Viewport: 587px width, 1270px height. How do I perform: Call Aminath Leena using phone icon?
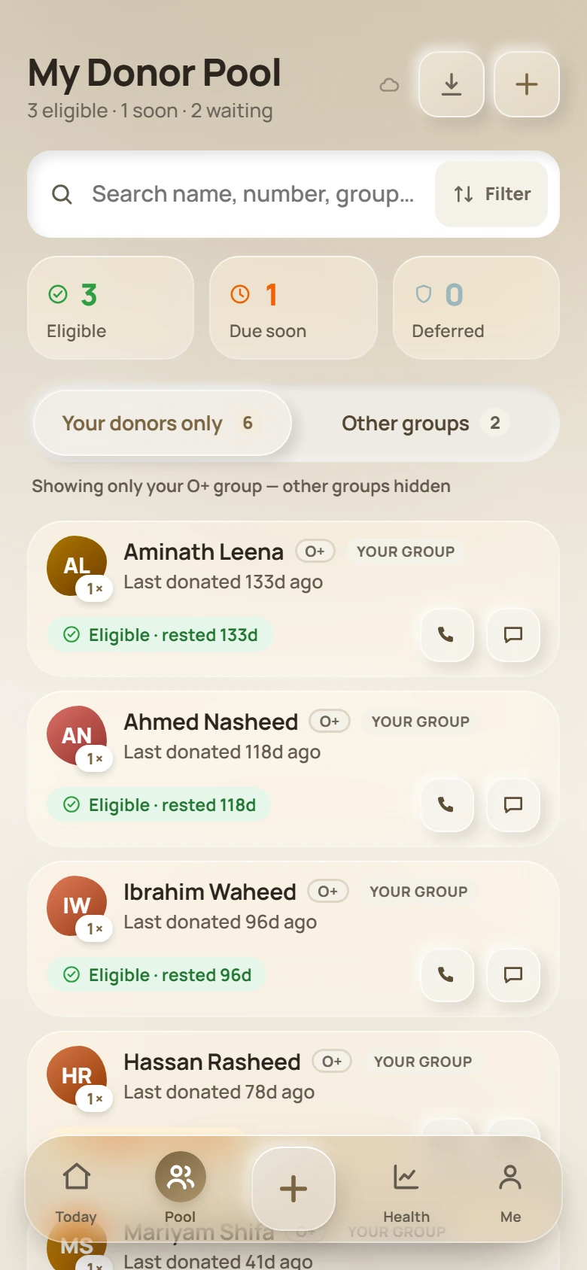click(446, 635)
